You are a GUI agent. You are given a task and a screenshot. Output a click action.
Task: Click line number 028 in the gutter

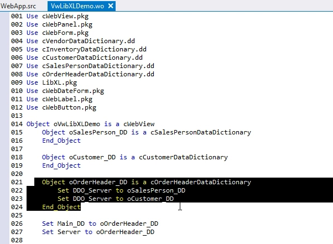point(17,240)
